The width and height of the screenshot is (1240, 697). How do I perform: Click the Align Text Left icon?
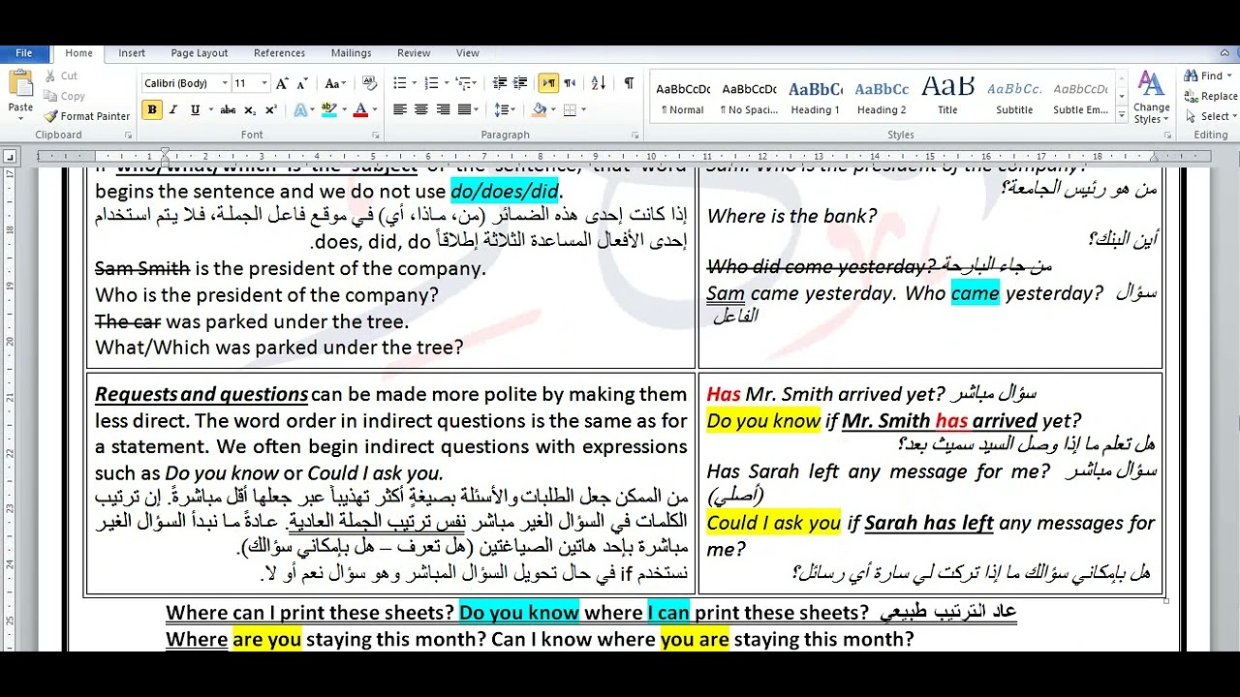coord(399,109)
